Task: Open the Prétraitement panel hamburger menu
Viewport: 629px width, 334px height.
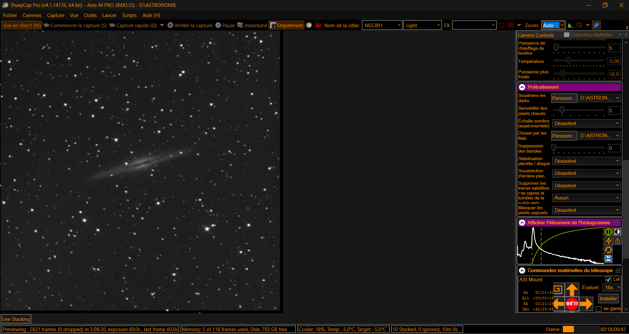Action: 616,87
